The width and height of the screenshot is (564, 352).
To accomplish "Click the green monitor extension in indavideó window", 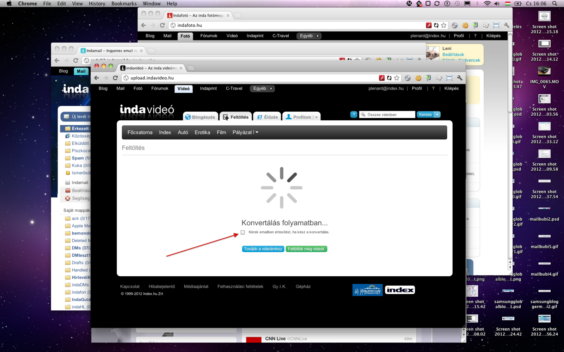I will click(428, 78).
